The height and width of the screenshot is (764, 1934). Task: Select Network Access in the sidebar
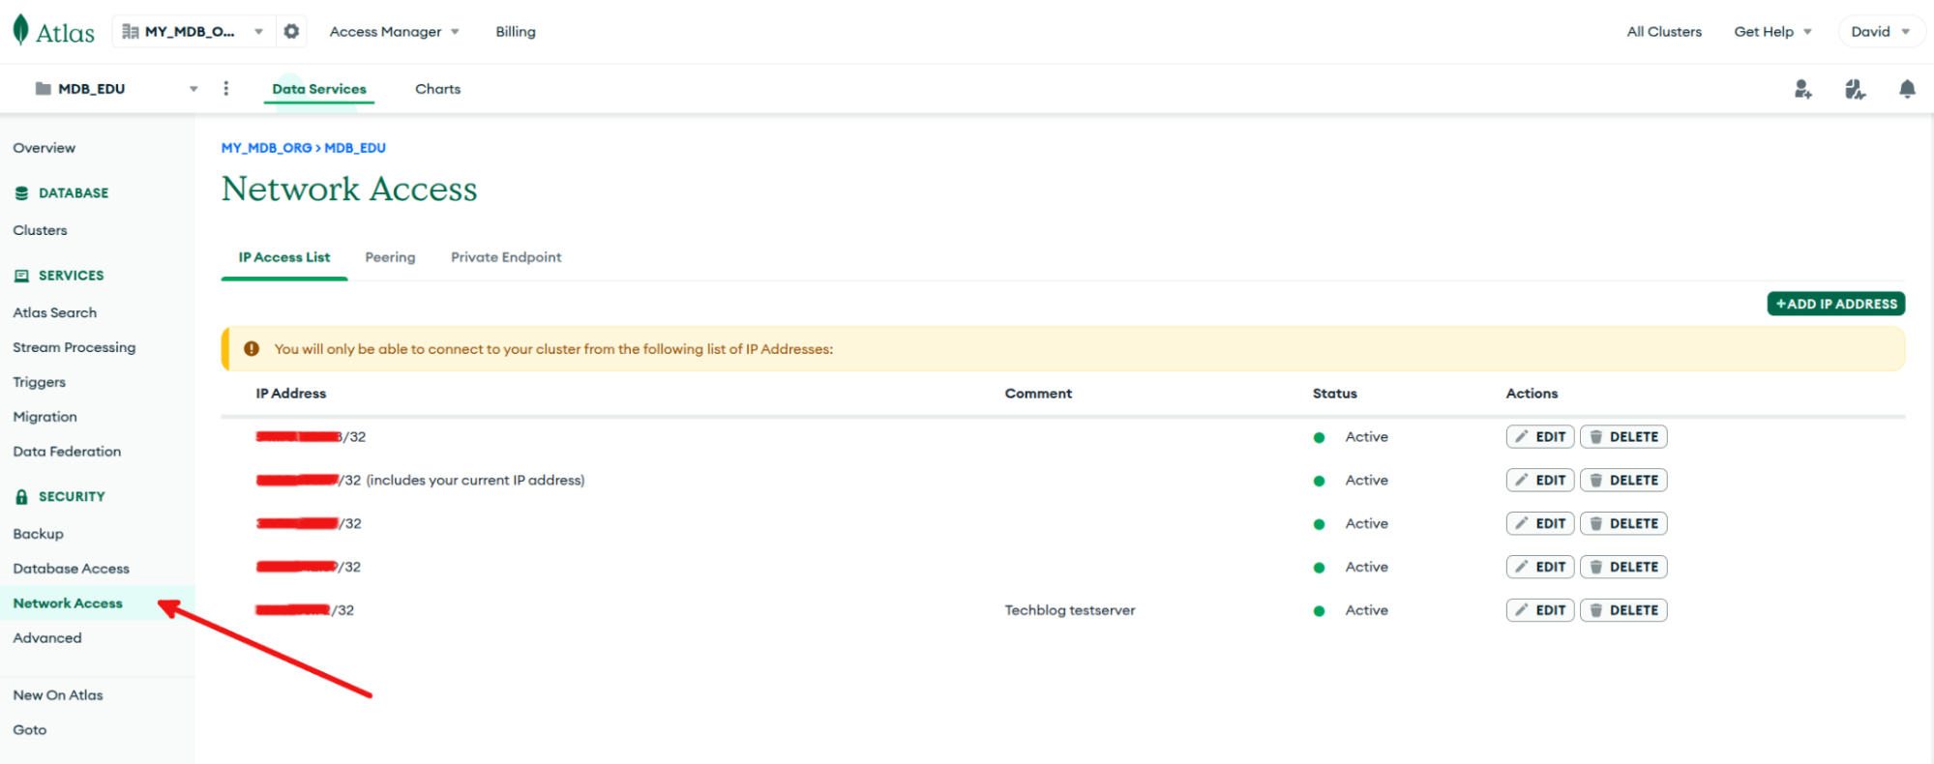click(68, 603)
